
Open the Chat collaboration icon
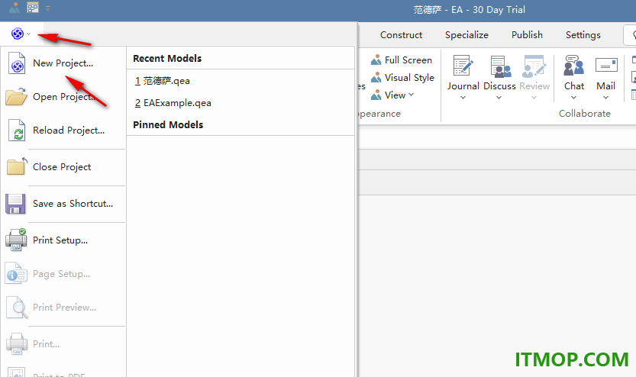[x=573, y=66]
